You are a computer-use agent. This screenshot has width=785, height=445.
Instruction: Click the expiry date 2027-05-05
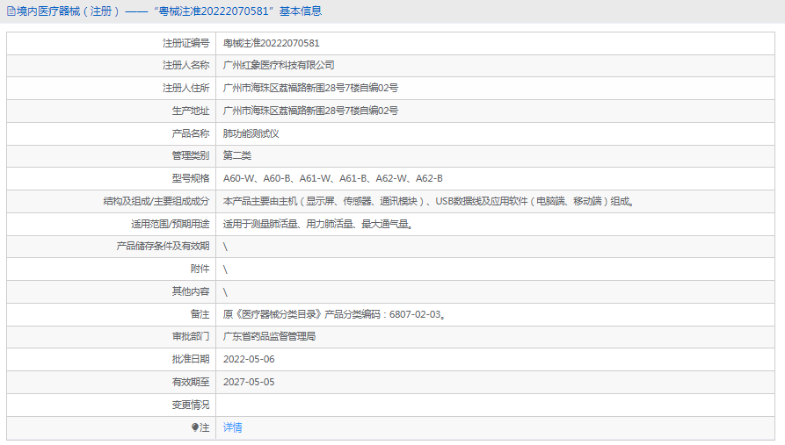click(x=249, y=382)
